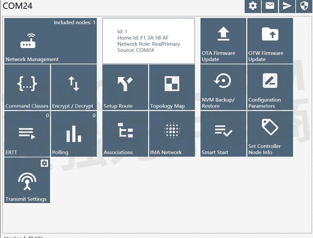
Task: Click the shield security icon in toolbar
Action: (x=304, y=6)
